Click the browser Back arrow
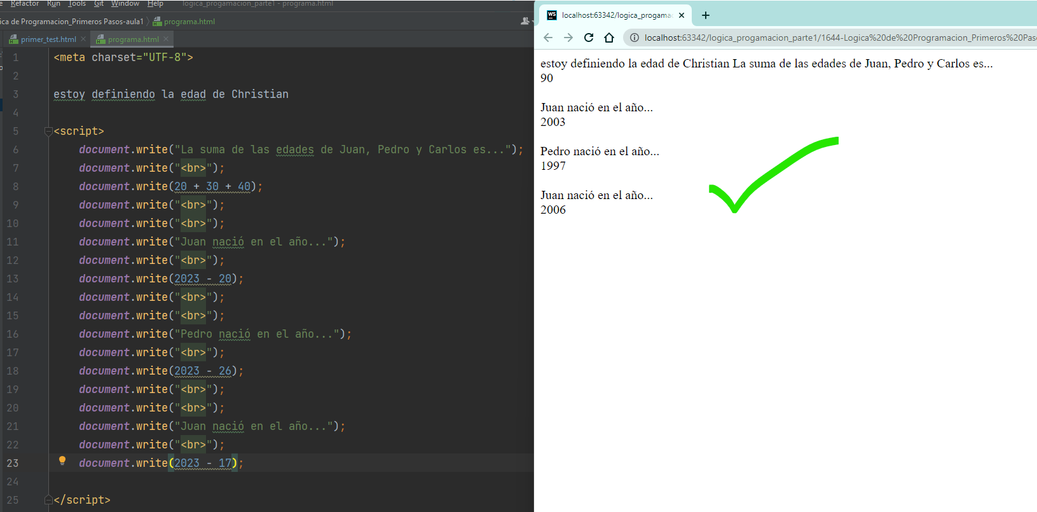 click(548, 38)
